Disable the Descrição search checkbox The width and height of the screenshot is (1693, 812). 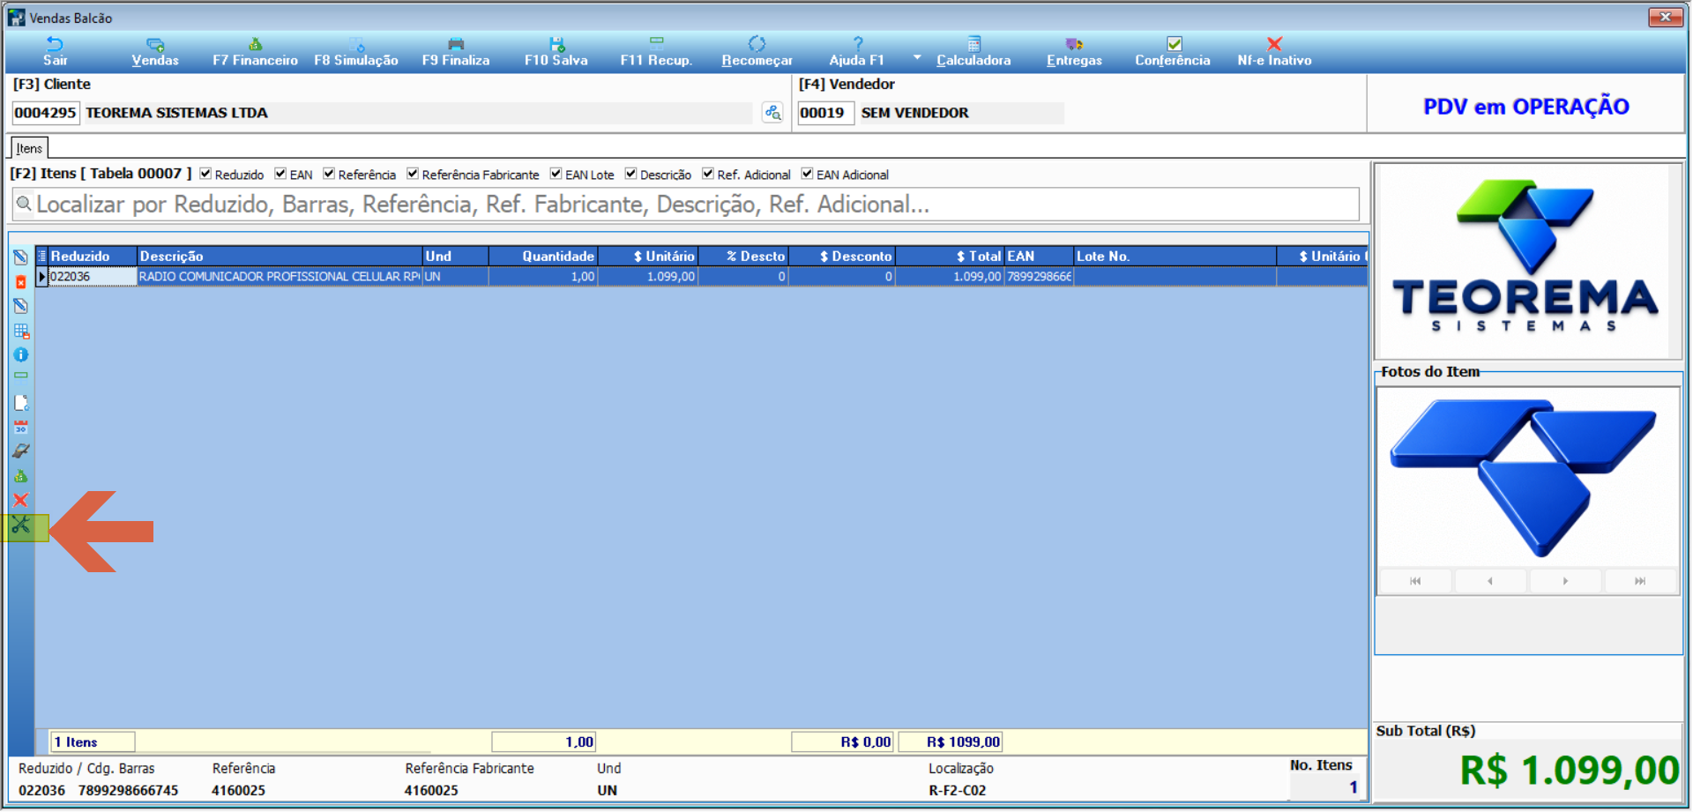tap(631, 174)
